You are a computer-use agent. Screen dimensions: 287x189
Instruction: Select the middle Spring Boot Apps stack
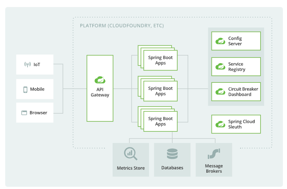[158, 89]
